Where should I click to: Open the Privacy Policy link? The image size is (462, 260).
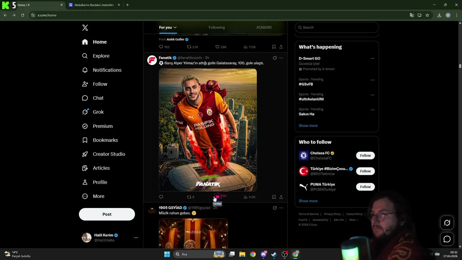(332, 214)
